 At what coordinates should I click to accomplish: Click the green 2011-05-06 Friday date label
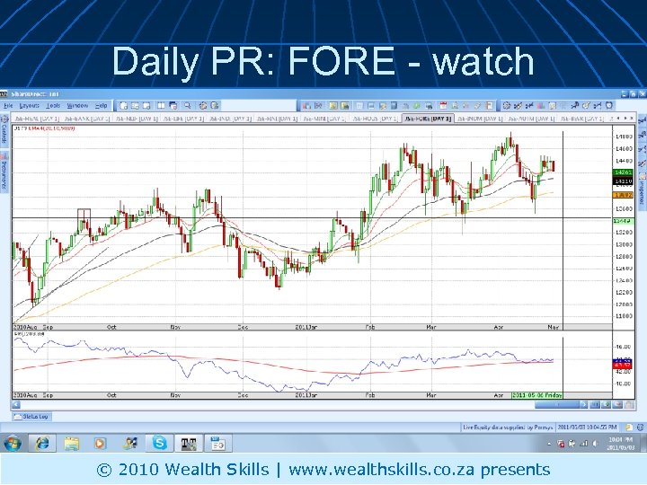(537, 395)
